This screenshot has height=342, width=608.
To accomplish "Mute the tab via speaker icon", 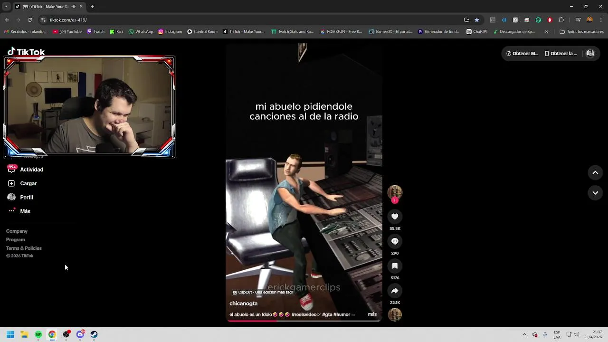I will pos(73,7).
